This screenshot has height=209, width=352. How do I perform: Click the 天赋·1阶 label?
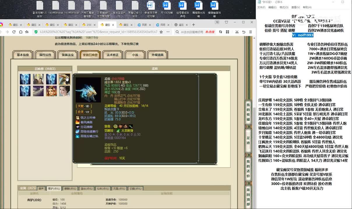click(x=84, y=106)
